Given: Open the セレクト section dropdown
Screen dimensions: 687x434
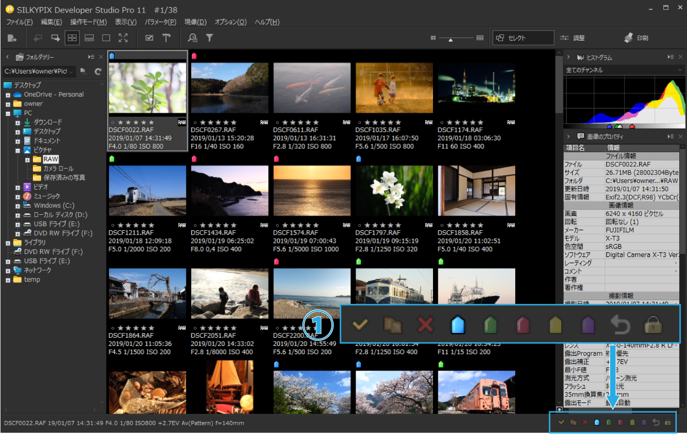Looking at the screenshot, I should (x=523, y=38).
